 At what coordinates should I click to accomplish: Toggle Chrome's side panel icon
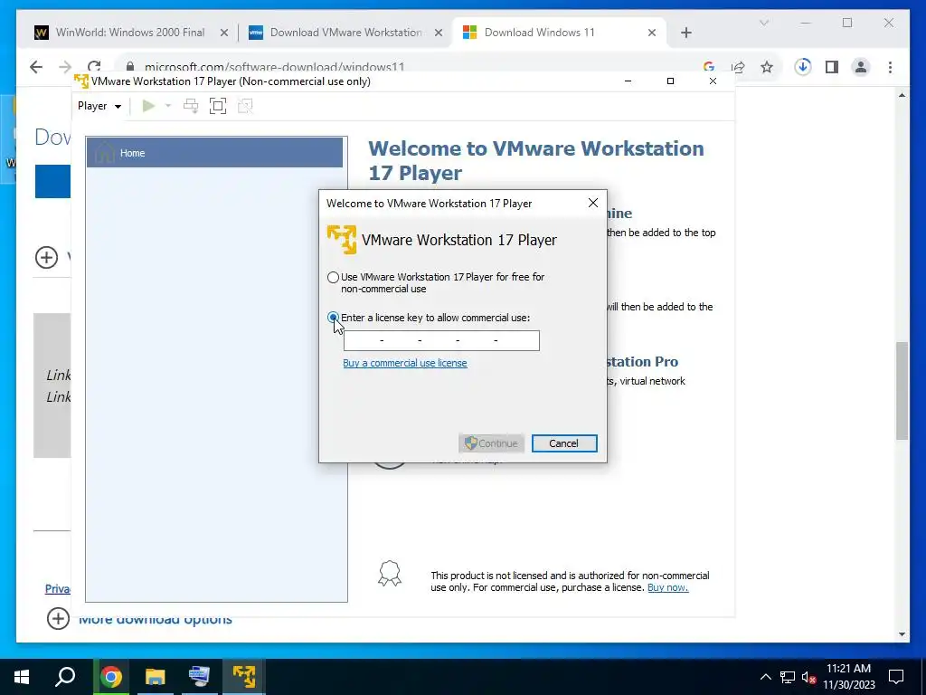click(832, 67)
